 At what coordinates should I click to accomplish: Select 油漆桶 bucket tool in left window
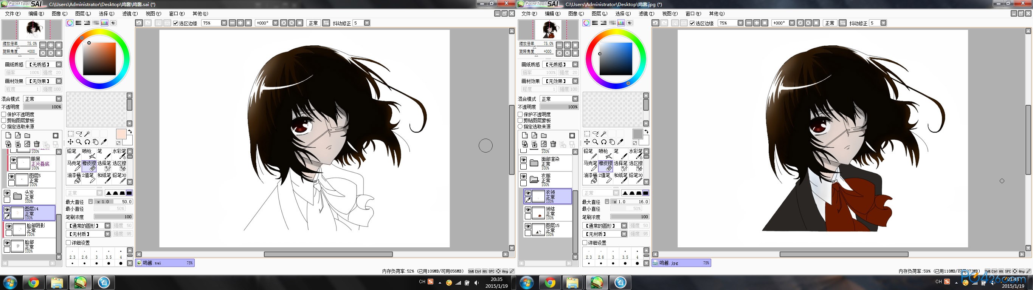73,178
